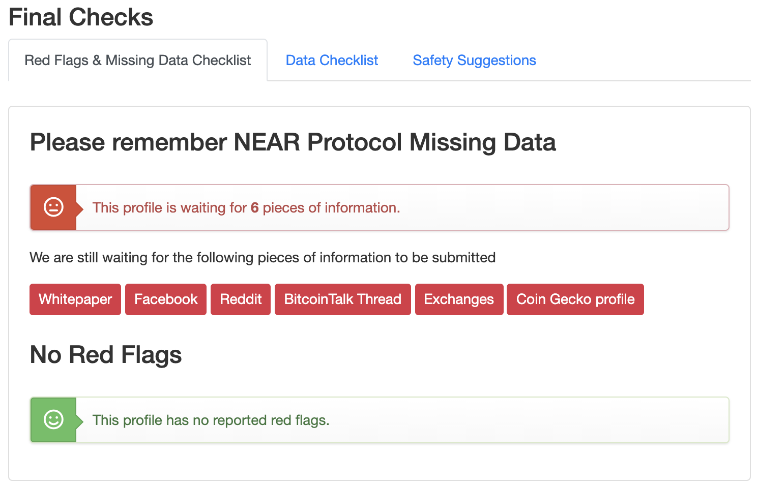Click the Reddit missing data tag
Image resolution: width=757 pixels, height=486 pixels.
tap(241, 299)
